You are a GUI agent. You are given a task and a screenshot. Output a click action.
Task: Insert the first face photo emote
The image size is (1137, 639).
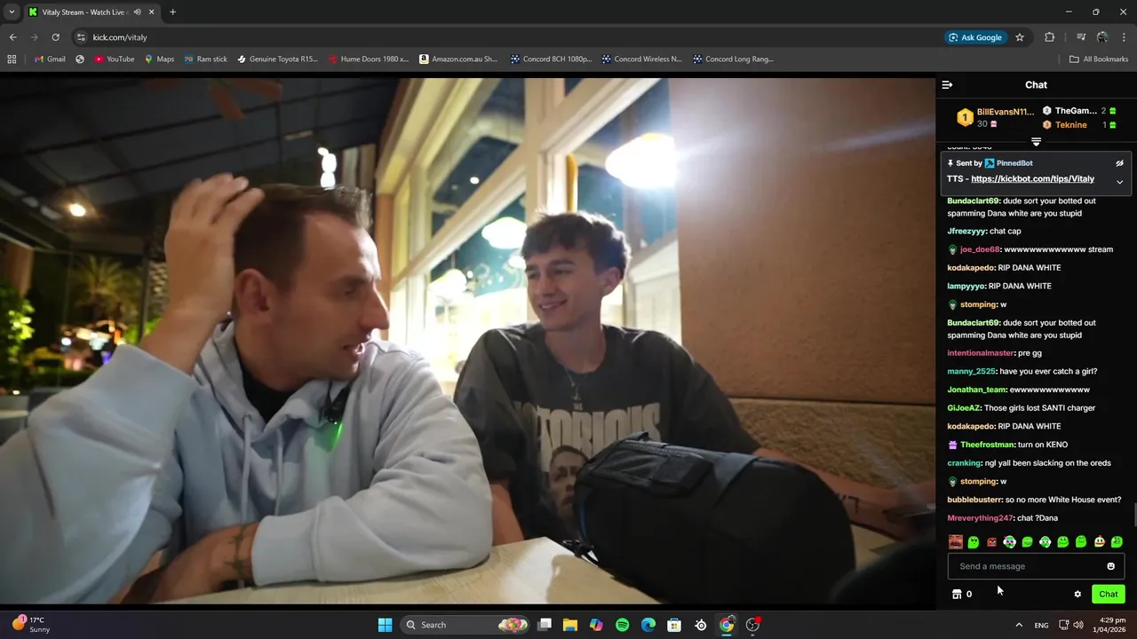click(x=956, y=541)
